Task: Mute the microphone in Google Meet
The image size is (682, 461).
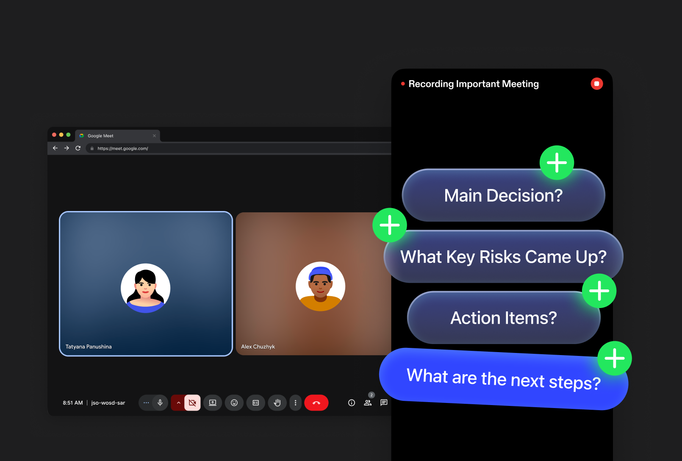Action: click(160, 403)
